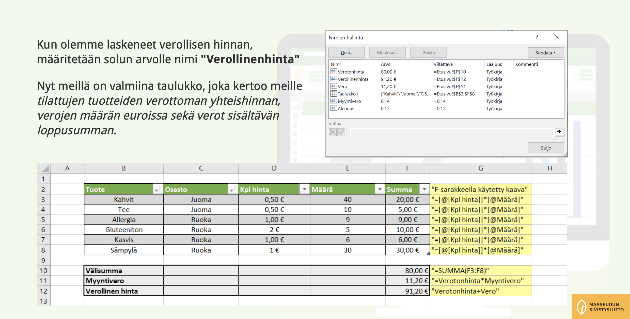
Task: Click the Poista button
Action: pos(429,52)
